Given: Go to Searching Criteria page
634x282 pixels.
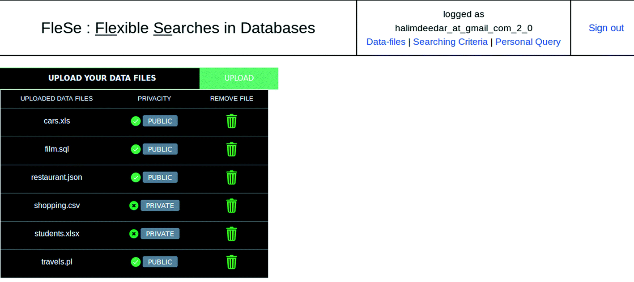Looking at the screenshot, I should coord(450,42).
